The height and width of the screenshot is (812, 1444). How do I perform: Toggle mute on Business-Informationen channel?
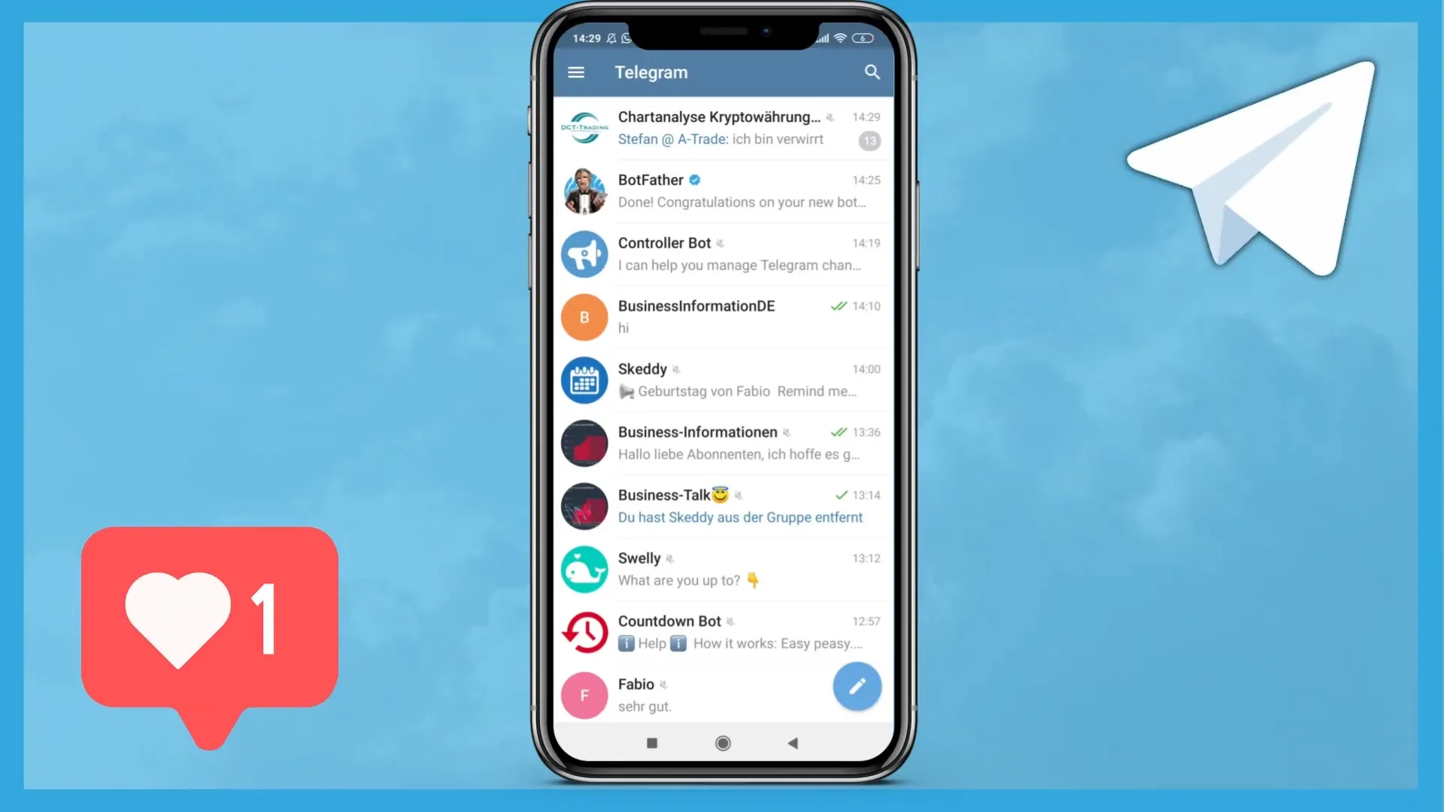(x=787, y=432)
